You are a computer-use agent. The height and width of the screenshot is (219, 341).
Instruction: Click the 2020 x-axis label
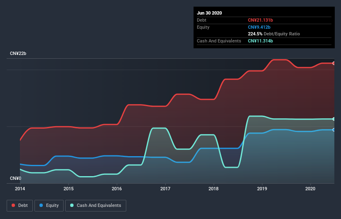(310, 189)
